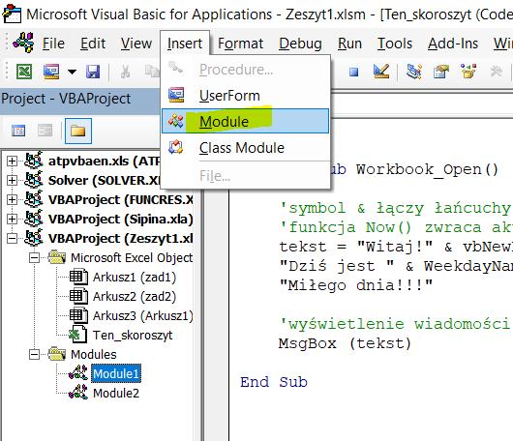Click the Class Module icon in Insert menu
This screenshot has width=513, height=441.
(x=176, y=147)
